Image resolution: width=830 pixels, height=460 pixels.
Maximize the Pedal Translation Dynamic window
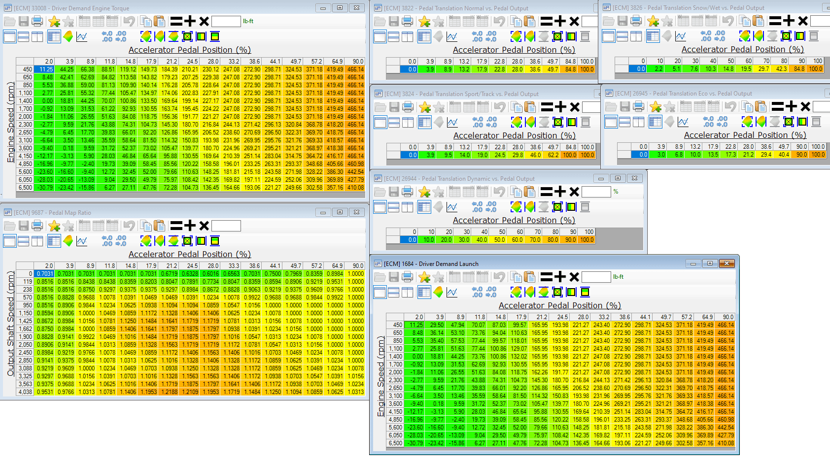pos(618,178)
